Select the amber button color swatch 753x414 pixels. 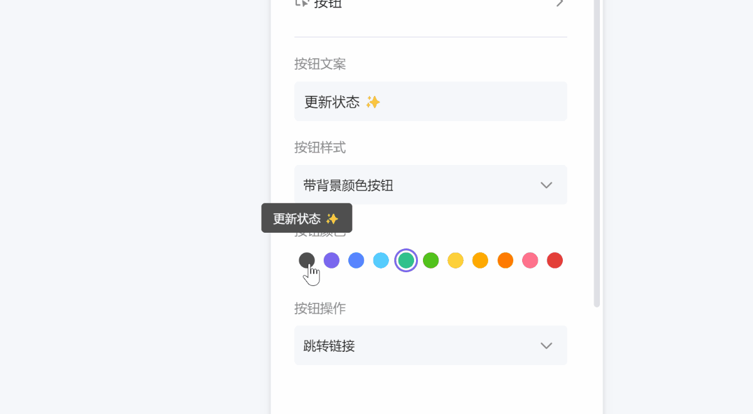[x=480, y=260]
